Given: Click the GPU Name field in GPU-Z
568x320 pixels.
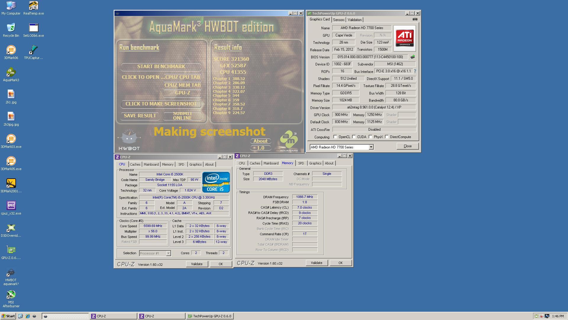Looking at the screenshot, I should [x=362, y=28].
